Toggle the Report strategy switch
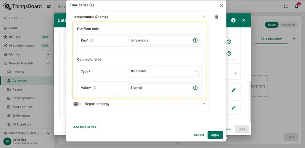This screenshot has width=305, height=148. click(77, 104)
